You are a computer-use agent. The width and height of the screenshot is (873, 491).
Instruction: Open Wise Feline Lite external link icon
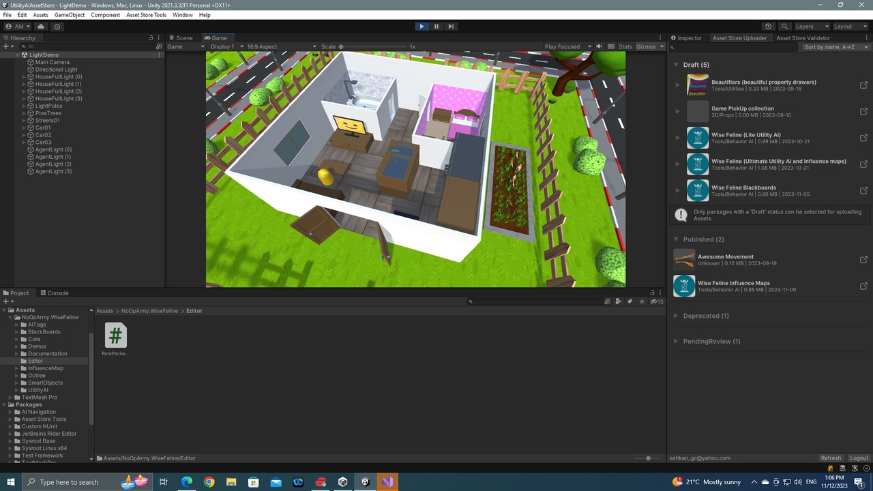863,138
